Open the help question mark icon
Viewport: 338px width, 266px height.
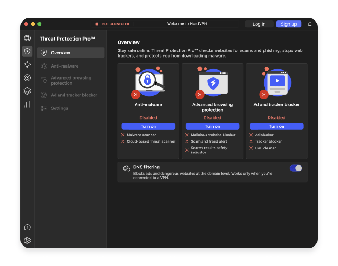(27, 227)
